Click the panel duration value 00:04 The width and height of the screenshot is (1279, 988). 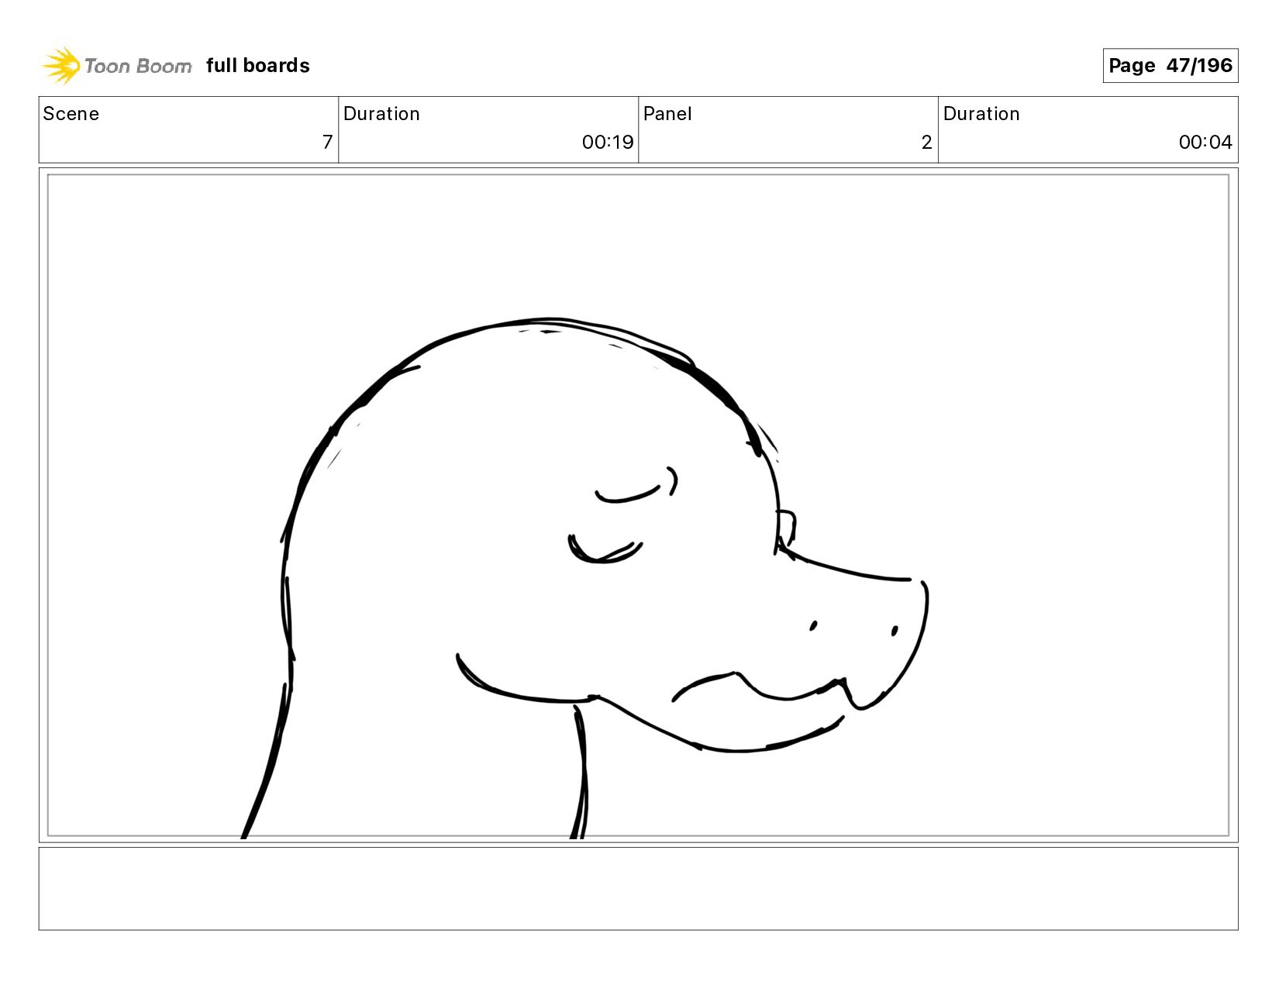pyautogui.click(x=1205, y=142)
